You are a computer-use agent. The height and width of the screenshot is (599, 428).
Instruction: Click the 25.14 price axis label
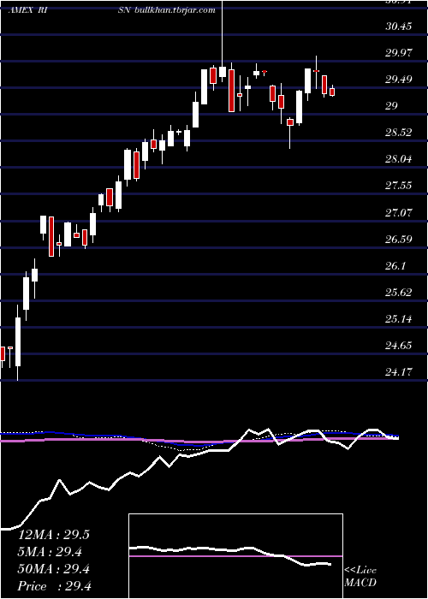point(399,318)
